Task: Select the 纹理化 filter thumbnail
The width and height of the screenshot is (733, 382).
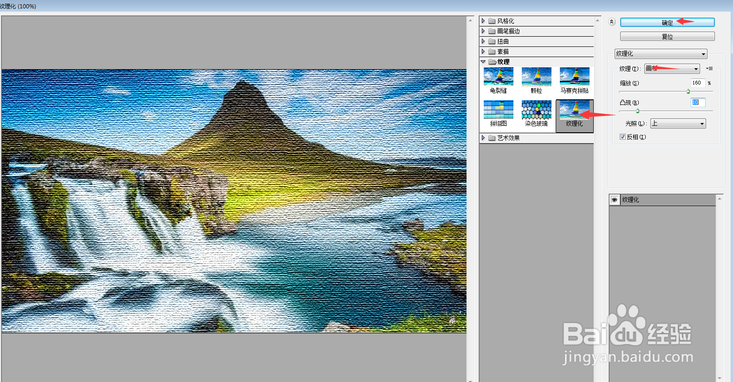Action: 574,110
